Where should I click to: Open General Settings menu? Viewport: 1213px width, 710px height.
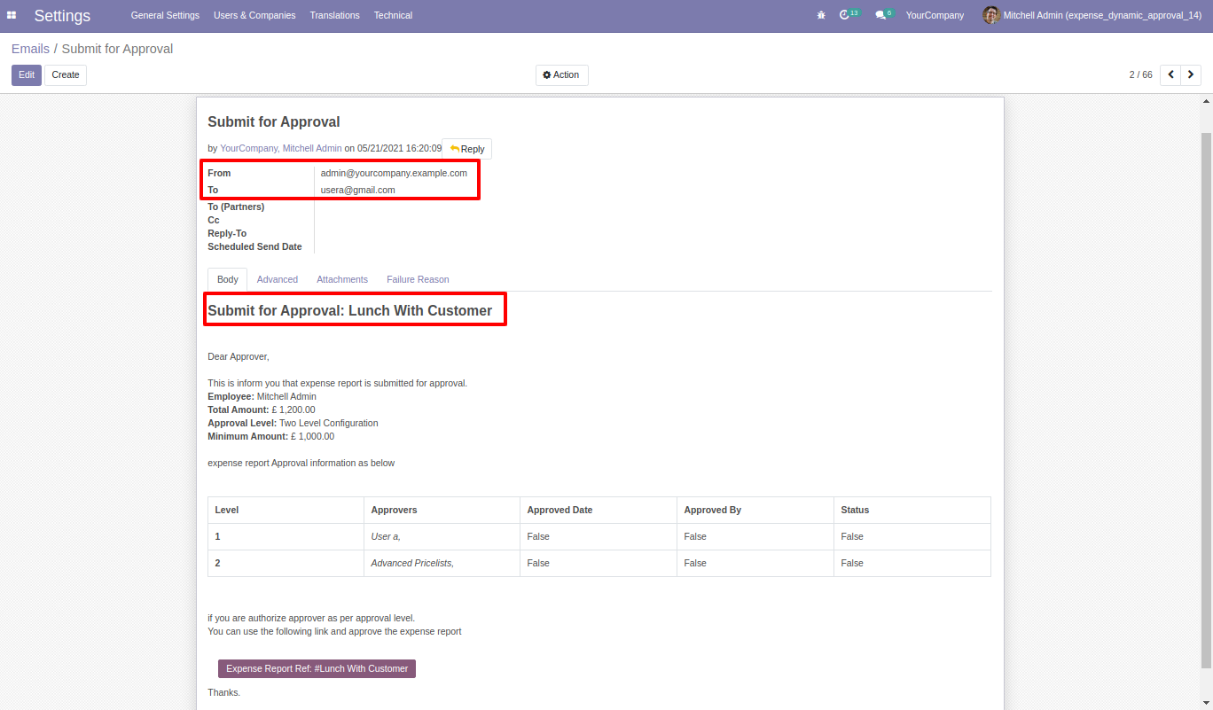pyautogui.click(x=165, y=15)
